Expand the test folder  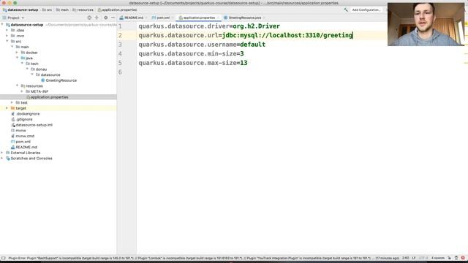(12, 102)
